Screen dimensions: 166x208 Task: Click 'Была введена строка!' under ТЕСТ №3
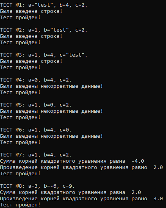point(31,61)
